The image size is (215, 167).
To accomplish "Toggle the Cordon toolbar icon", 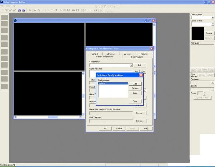I will coord(73,10).
